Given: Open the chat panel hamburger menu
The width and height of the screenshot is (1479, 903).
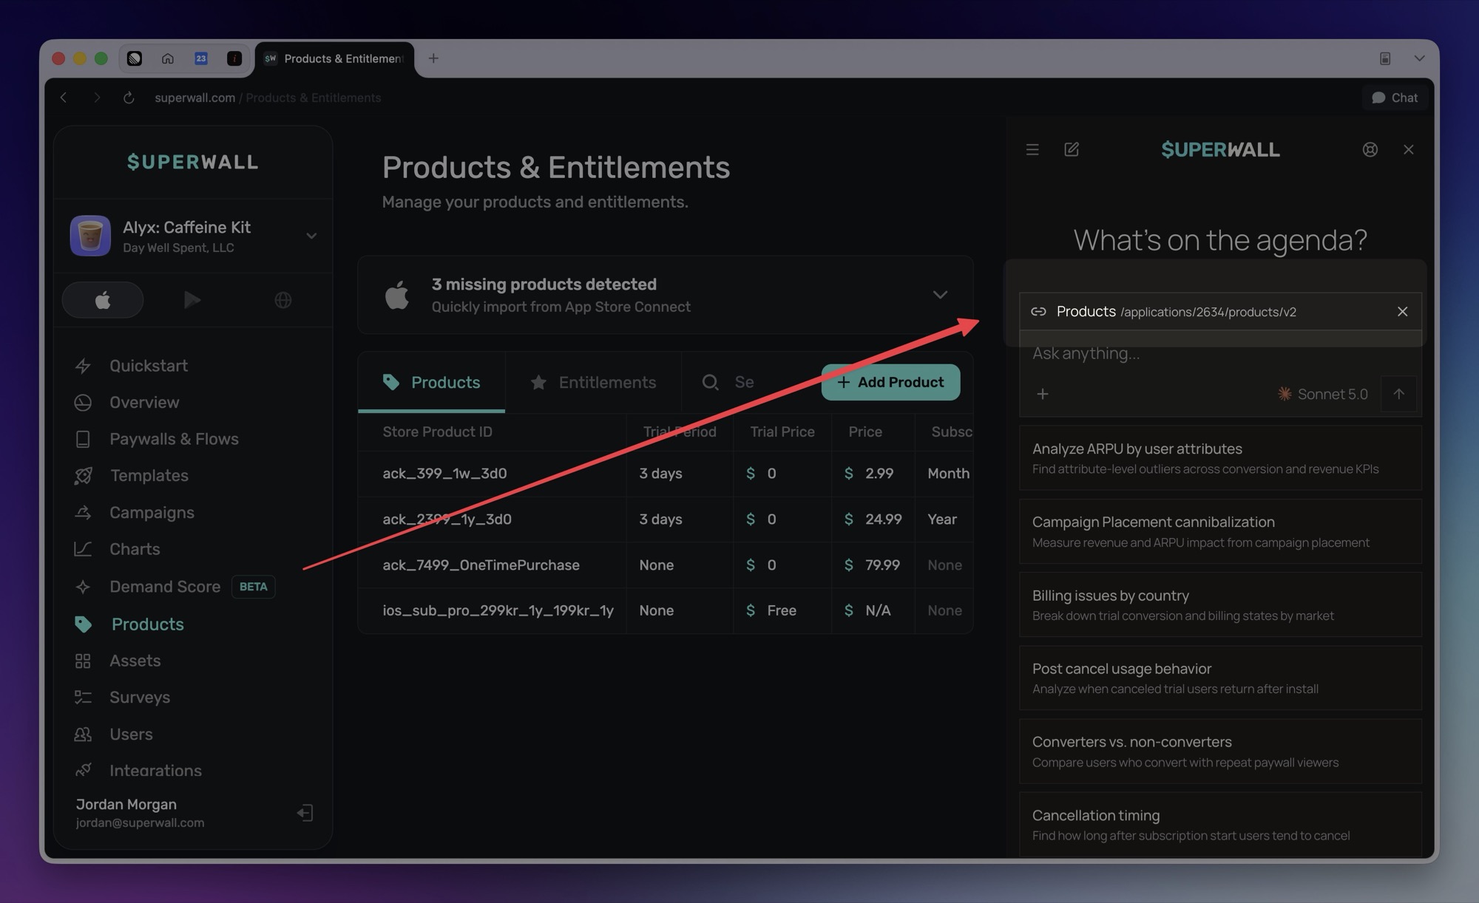Looking at the screenshot, I should [1032, 150].
